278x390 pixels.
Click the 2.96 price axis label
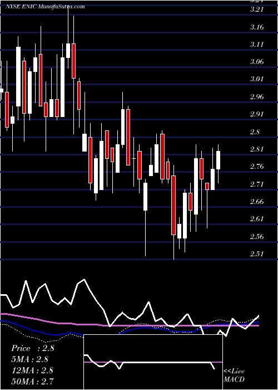tap(257, 96)
